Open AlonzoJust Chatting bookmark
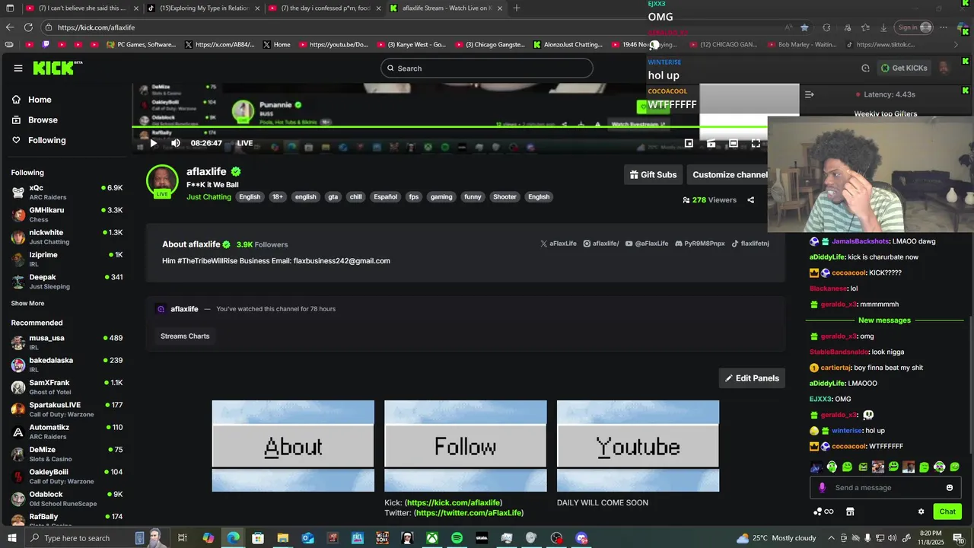974x548 pixels. 568,45
